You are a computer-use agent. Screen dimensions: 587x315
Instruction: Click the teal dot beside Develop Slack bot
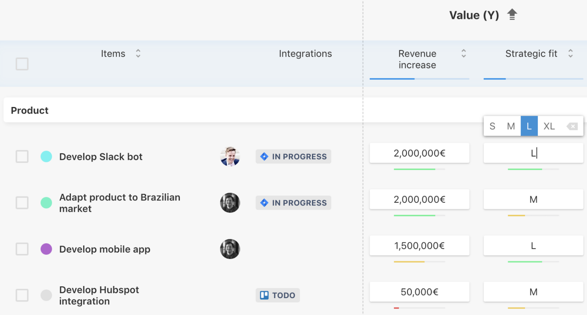coord(46,157)
